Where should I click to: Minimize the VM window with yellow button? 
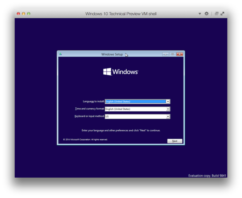(x=24, y=14)
